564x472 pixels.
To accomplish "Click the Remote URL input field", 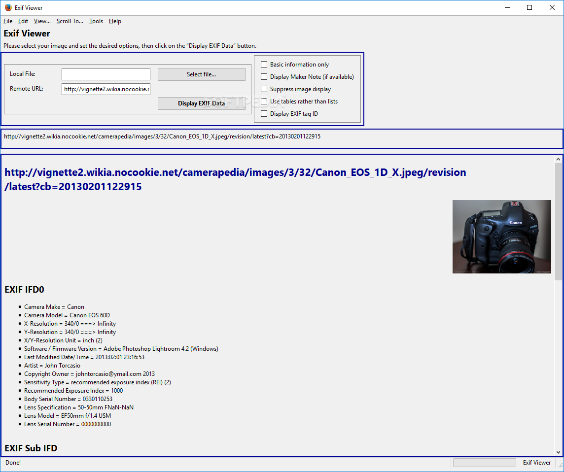I will (106, 89).
